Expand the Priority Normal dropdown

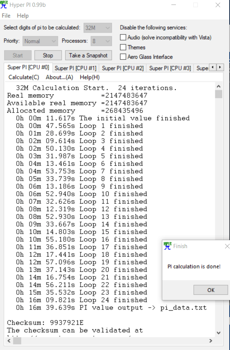(40, 41)
